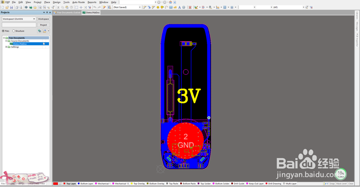Select the Top Overlay layer tab
360x187 pixels.
[138, 183]
